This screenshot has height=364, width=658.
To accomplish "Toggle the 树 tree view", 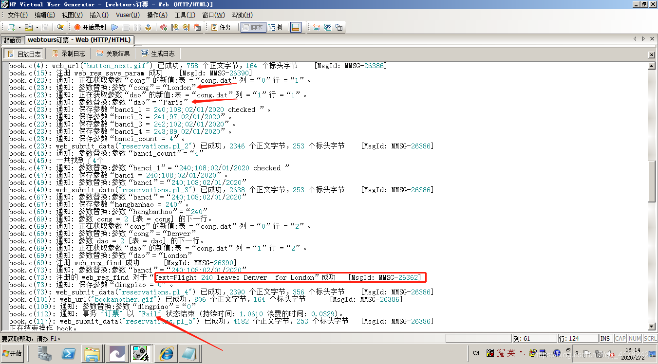I will [x=276, y=28].
